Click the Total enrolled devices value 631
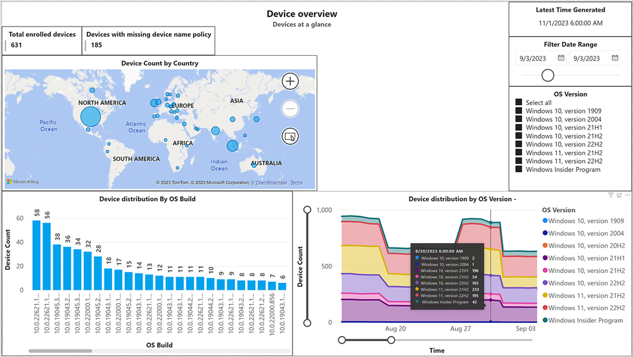Screen dimensions: 633x357 [16, 45]
